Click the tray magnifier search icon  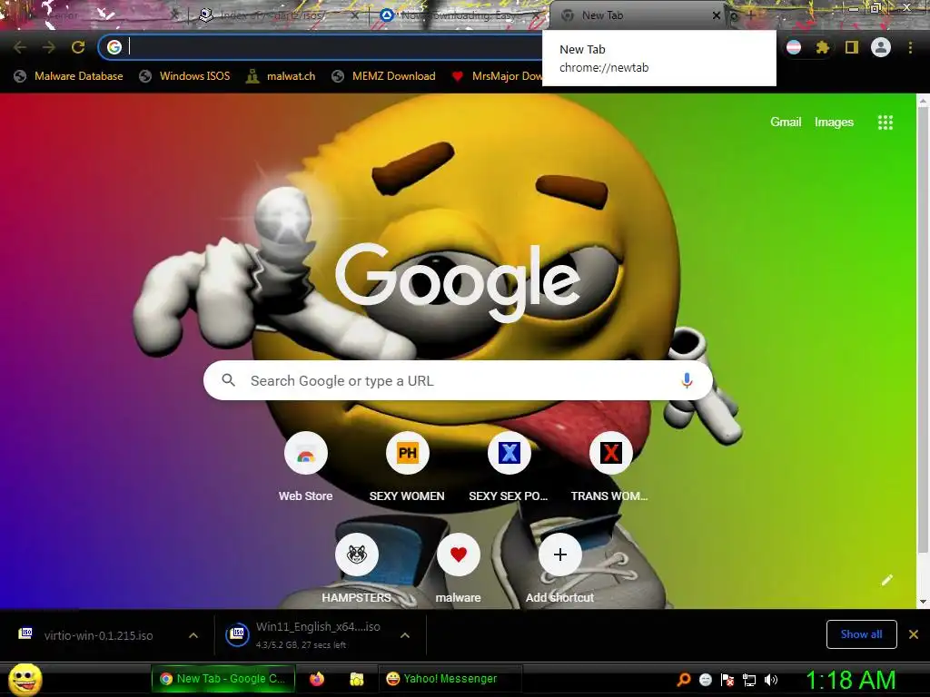pos(684,680)
